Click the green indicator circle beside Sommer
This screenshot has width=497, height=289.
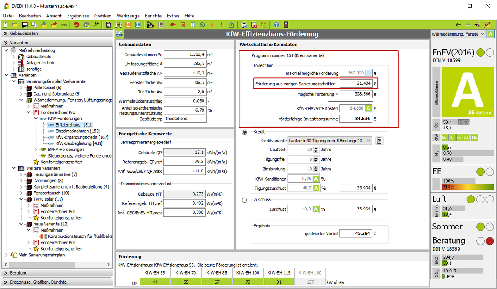(480, 227)
